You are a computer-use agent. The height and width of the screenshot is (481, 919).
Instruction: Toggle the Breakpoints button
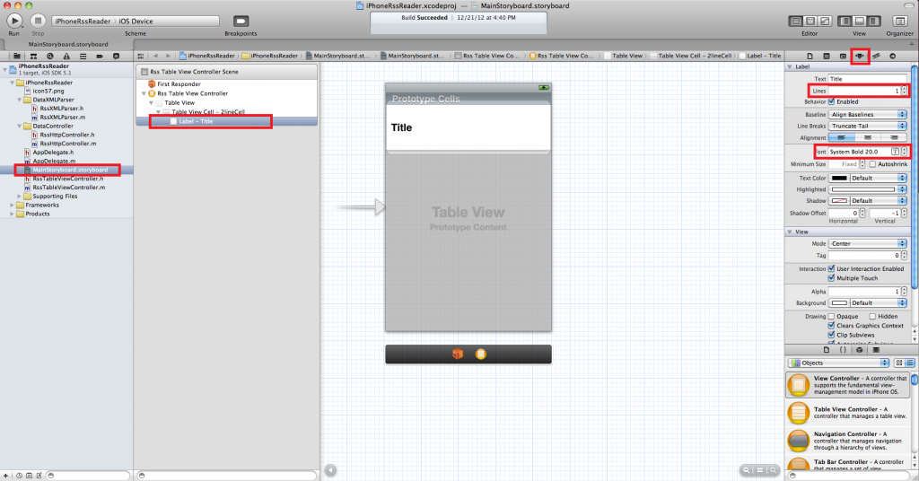(x=241, y=21)
